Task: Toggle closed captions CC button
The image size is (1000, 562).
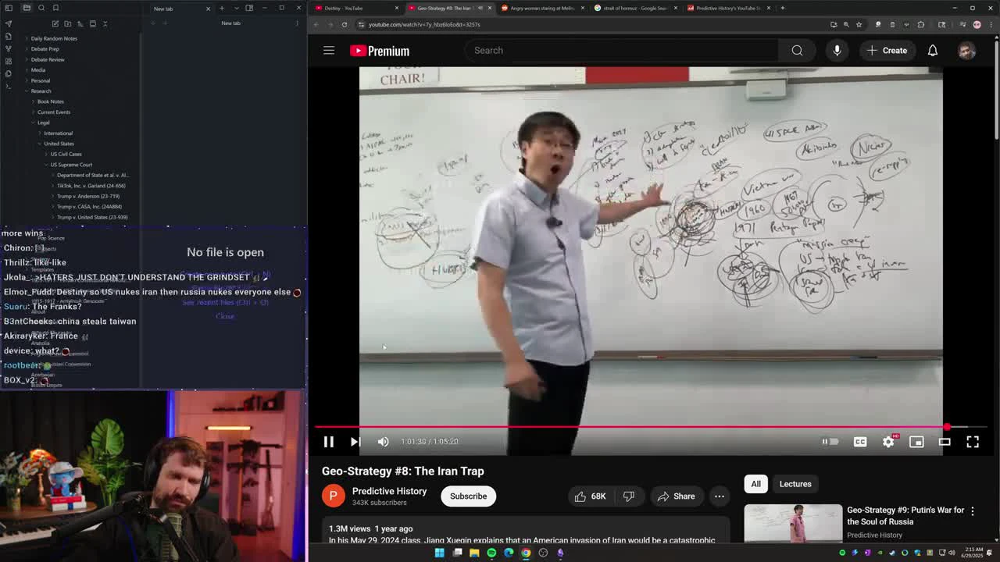Action: click(860, 442)
